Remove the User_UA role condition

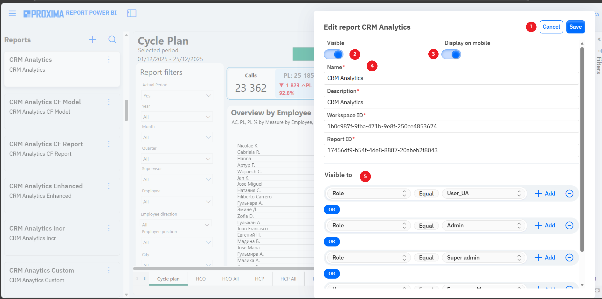(x=569, y=194)
